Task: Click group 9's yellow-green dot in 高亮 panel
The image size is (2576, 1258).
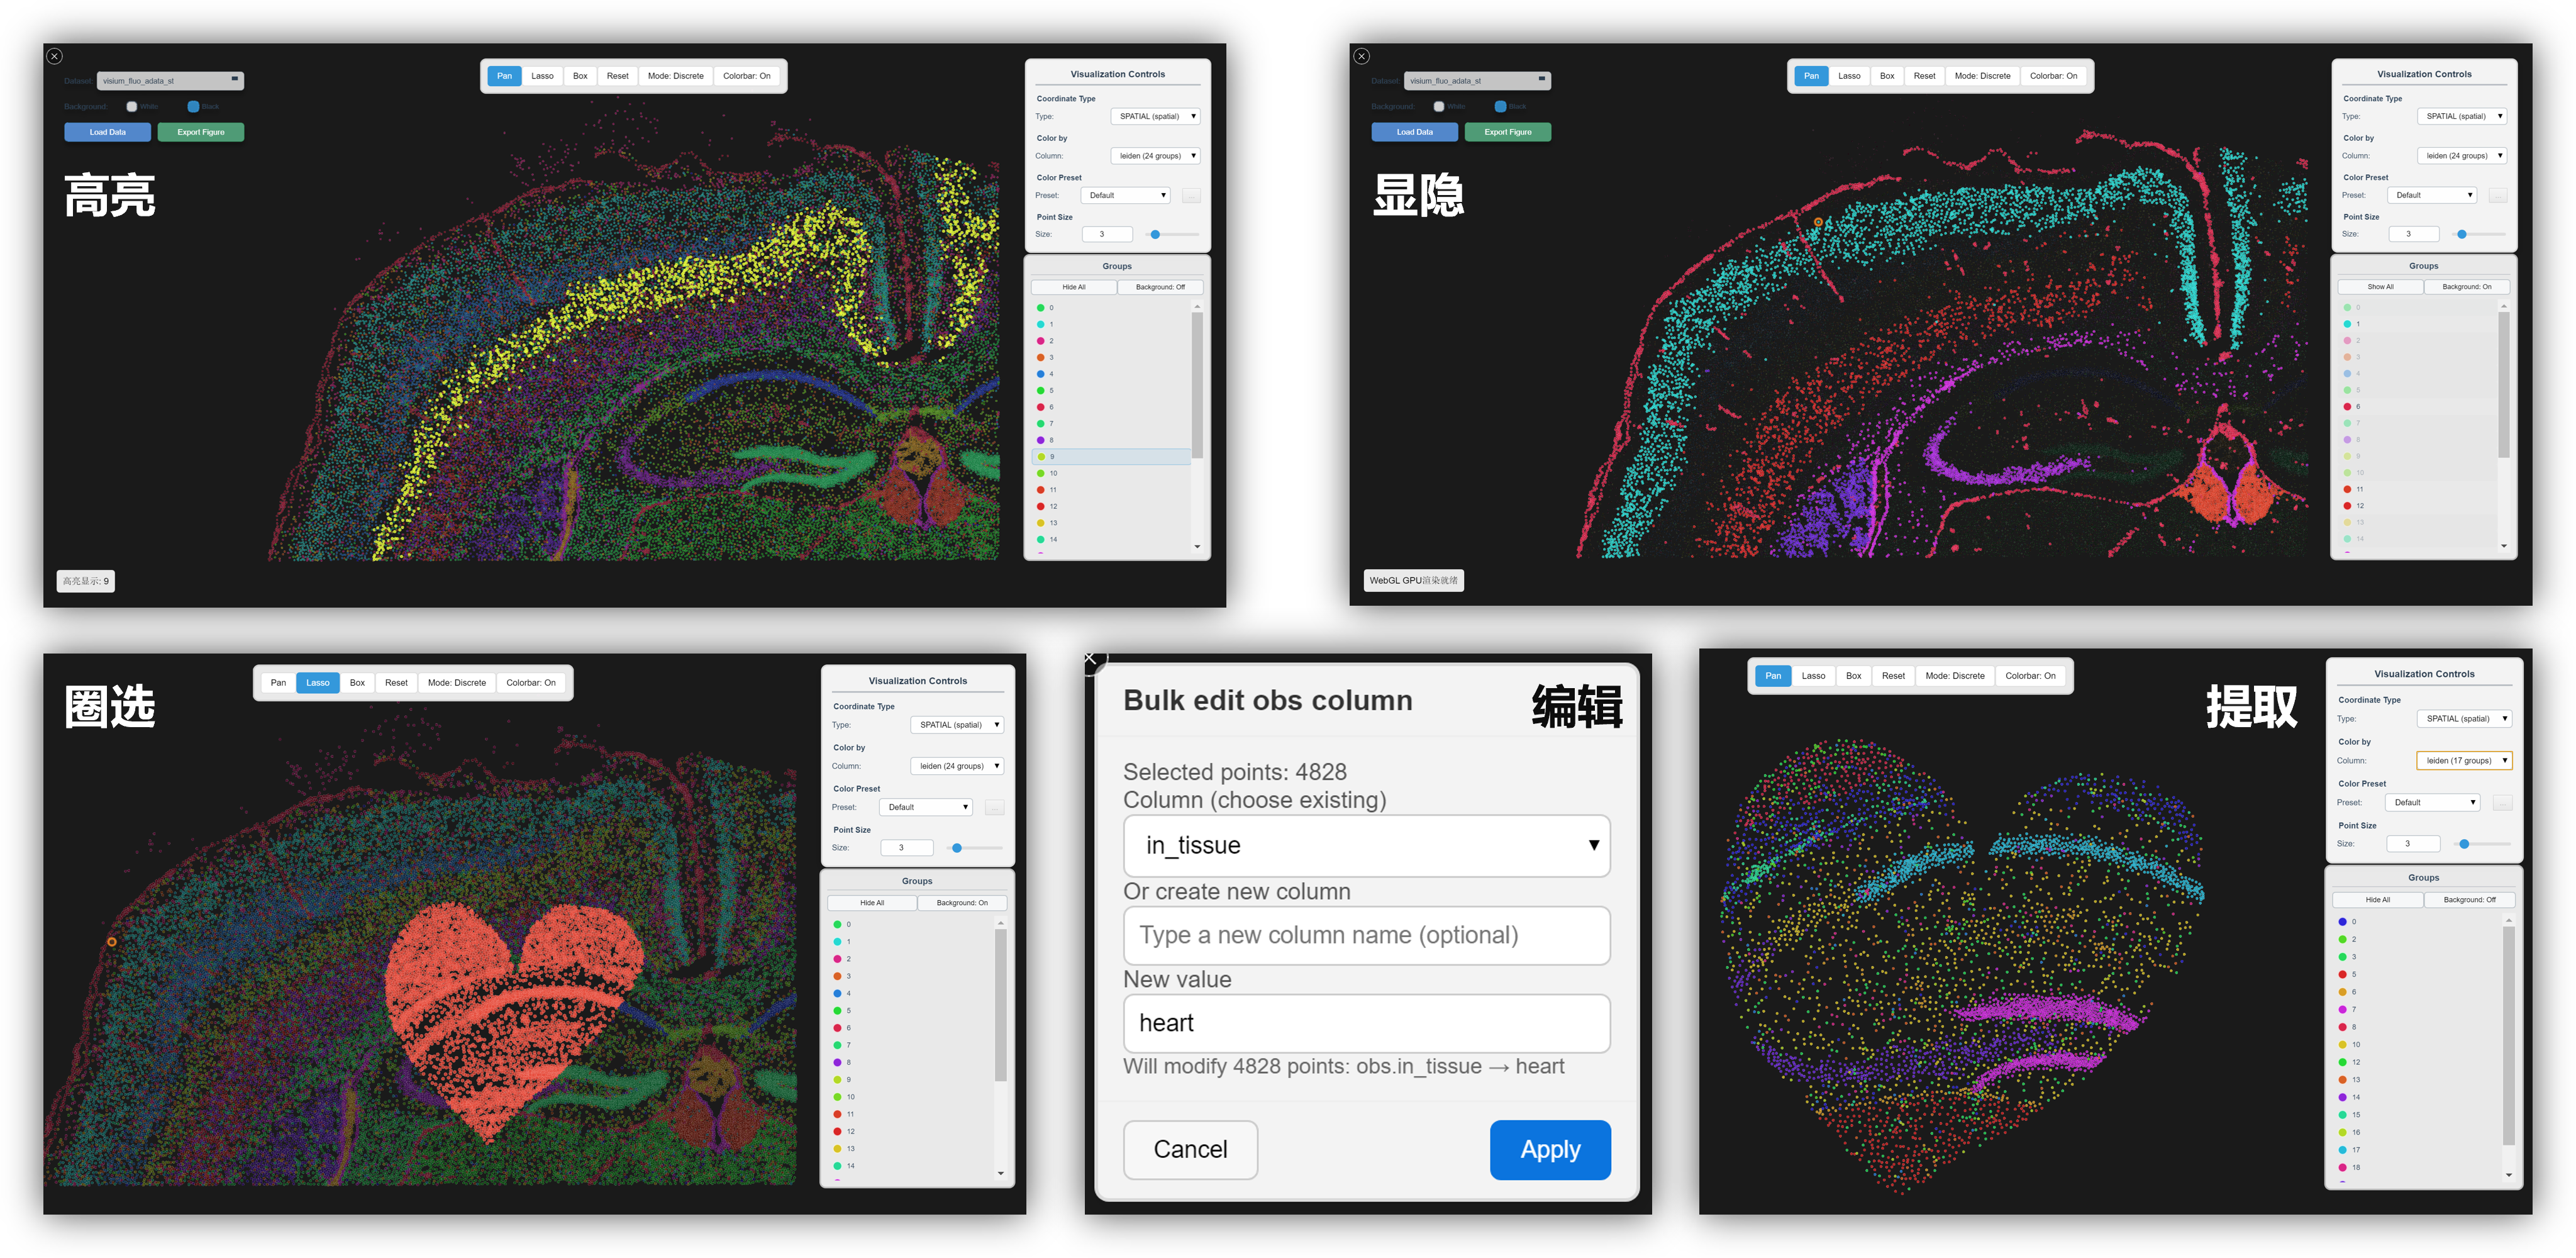Action: point(1041,457)
